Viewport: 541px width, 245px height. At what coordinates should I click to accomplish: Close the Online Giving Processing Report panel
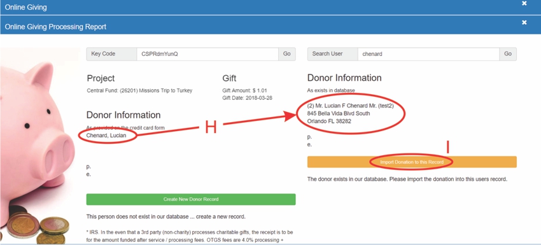tap(524, 22)
